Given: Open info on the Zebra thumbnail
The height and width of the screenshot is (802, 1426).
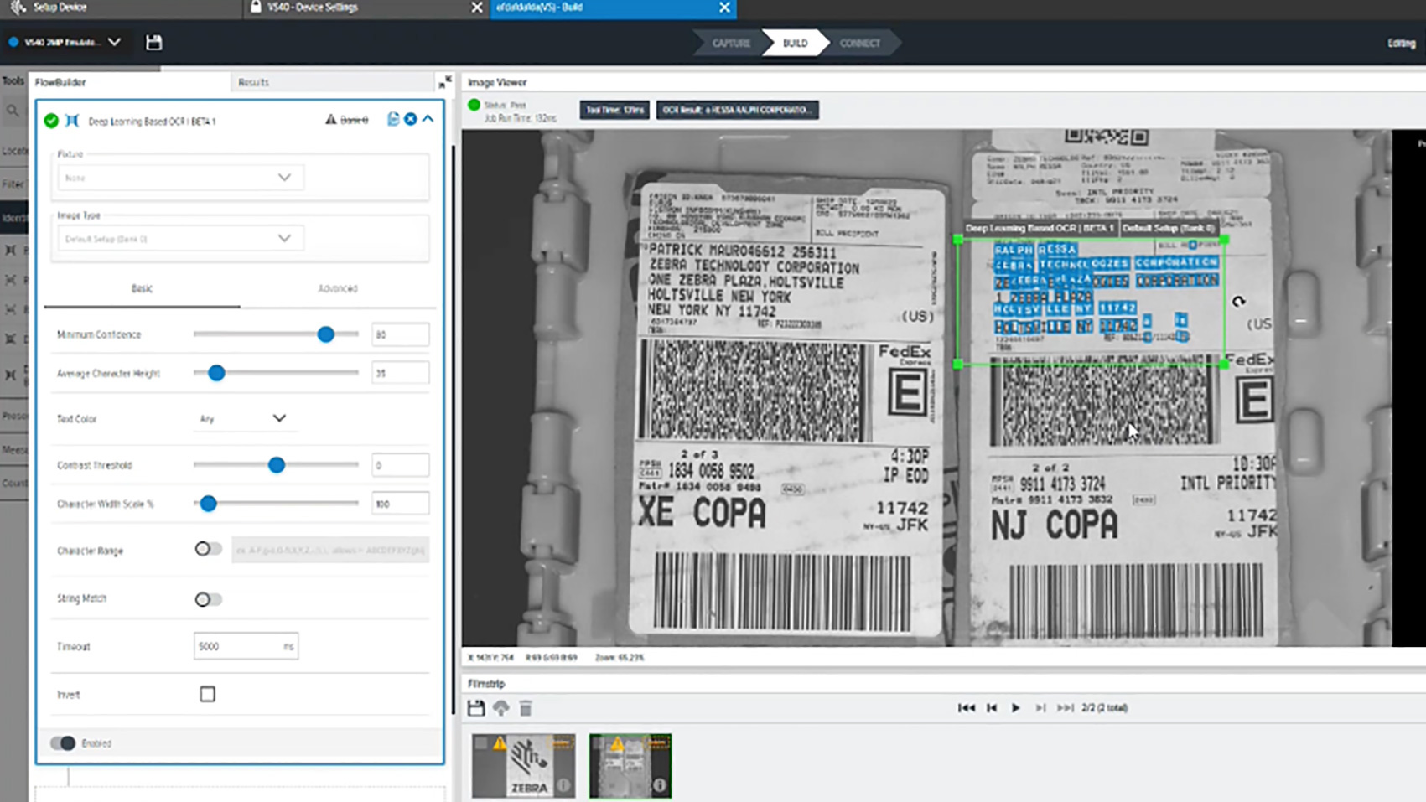Looking at the screenshot, I should tap(564, 786).
